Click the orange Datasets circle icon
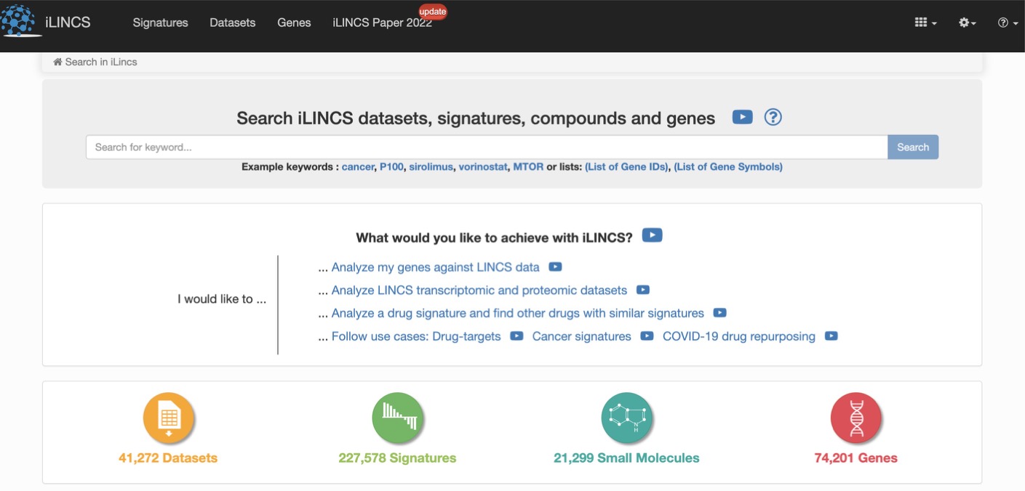The width and height of the screenshot is (1025, 491). (x=168, y=418)
